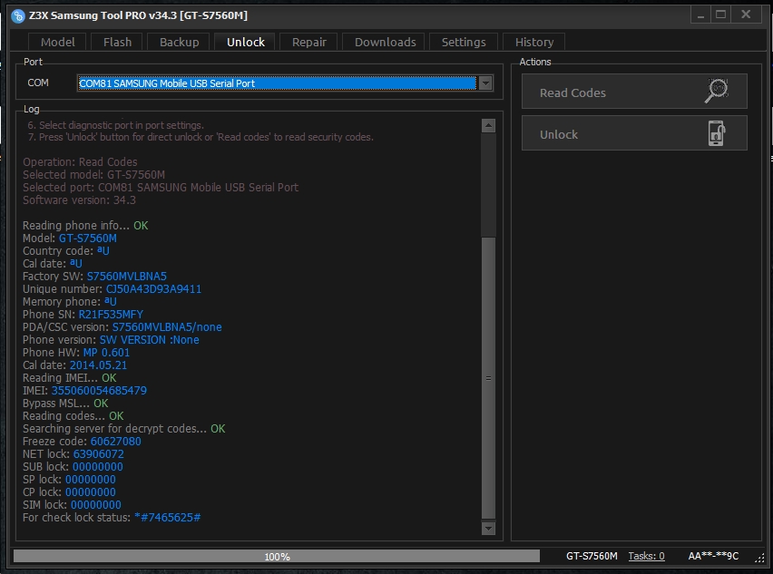Screen dimensions: 773x574
Task: Click the log scrollbar up arrow
Action: 488,126
